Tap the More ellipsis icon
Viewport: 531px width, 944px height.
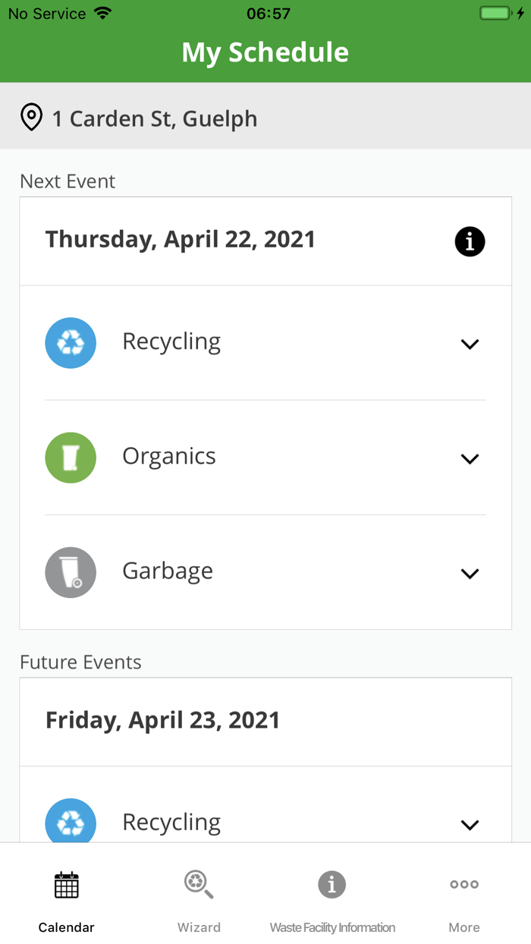[463, 884]
